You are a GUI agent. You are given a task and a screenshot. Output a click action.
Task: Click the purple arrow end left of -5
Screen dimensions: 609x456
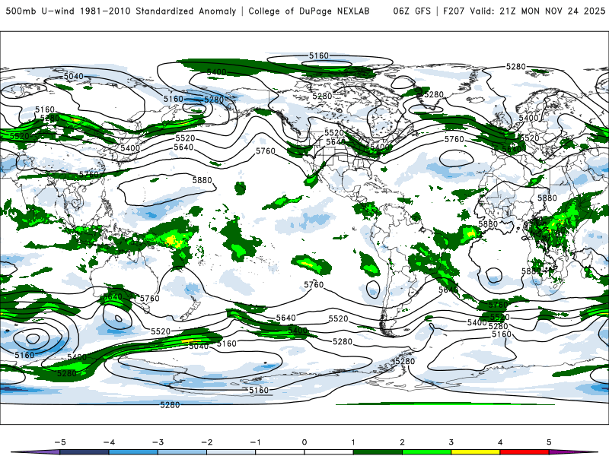click(37, 452)
